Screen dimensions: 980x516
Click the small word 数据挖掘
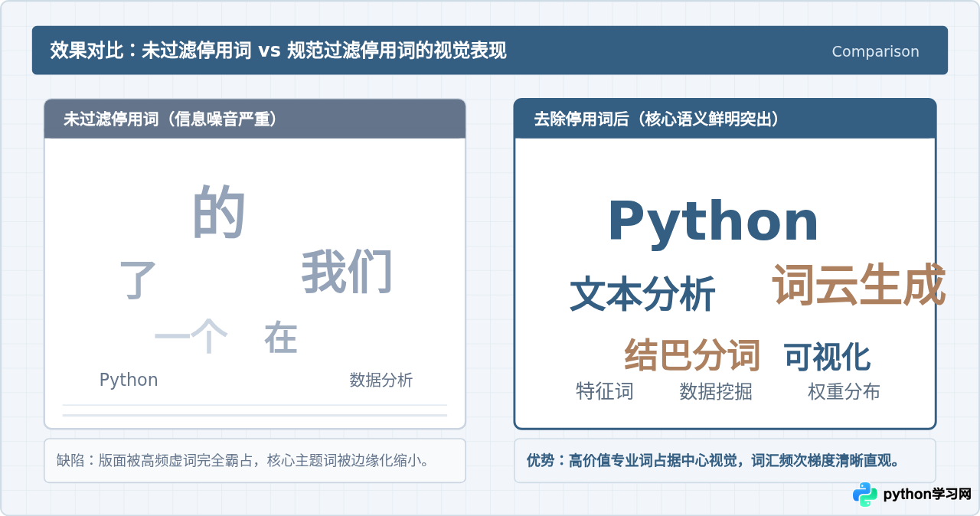tap(716, 391)
